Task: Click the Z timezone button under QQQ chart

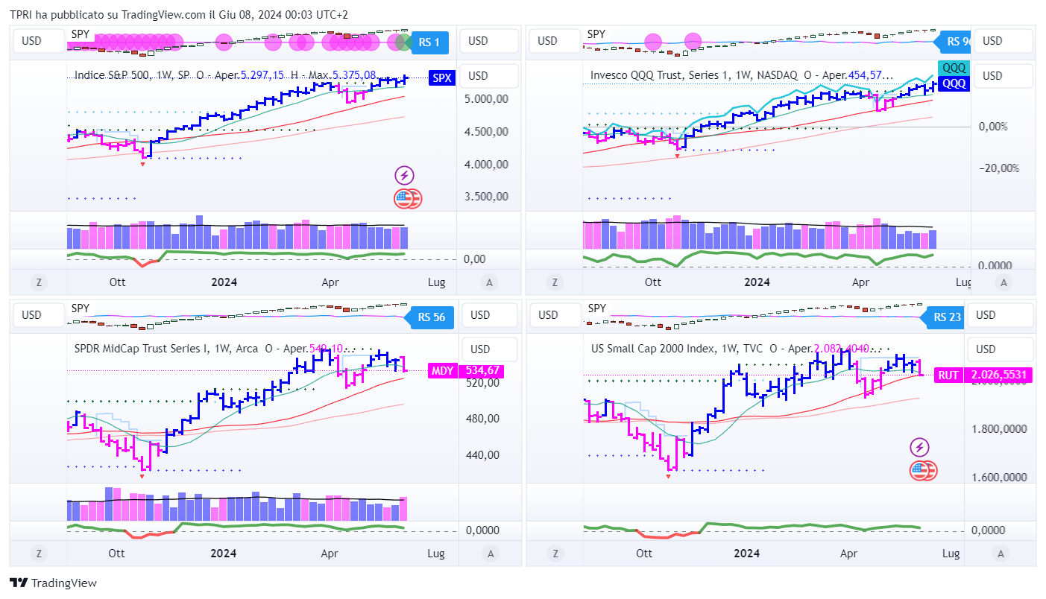Action: pos(553,282)
